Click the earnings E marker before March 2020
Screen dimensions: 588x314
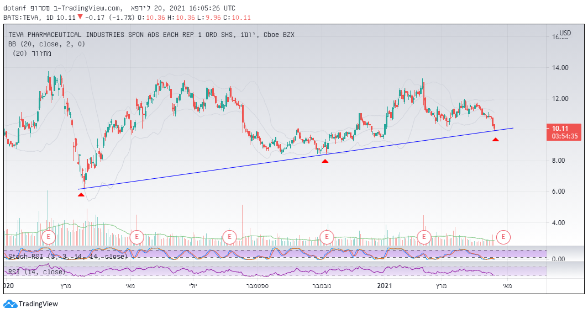pos(49,237)
